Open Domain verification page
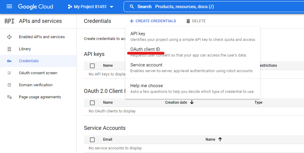 (x=36, y=85)
